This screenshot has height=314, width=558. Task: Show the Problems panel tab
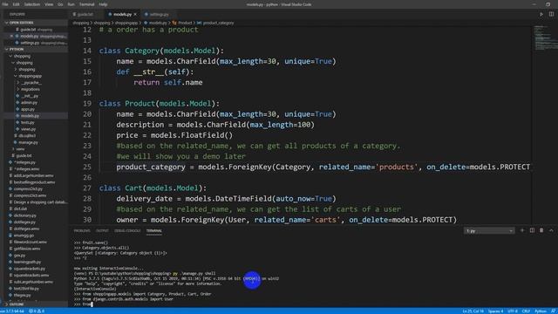coord(82,230)
